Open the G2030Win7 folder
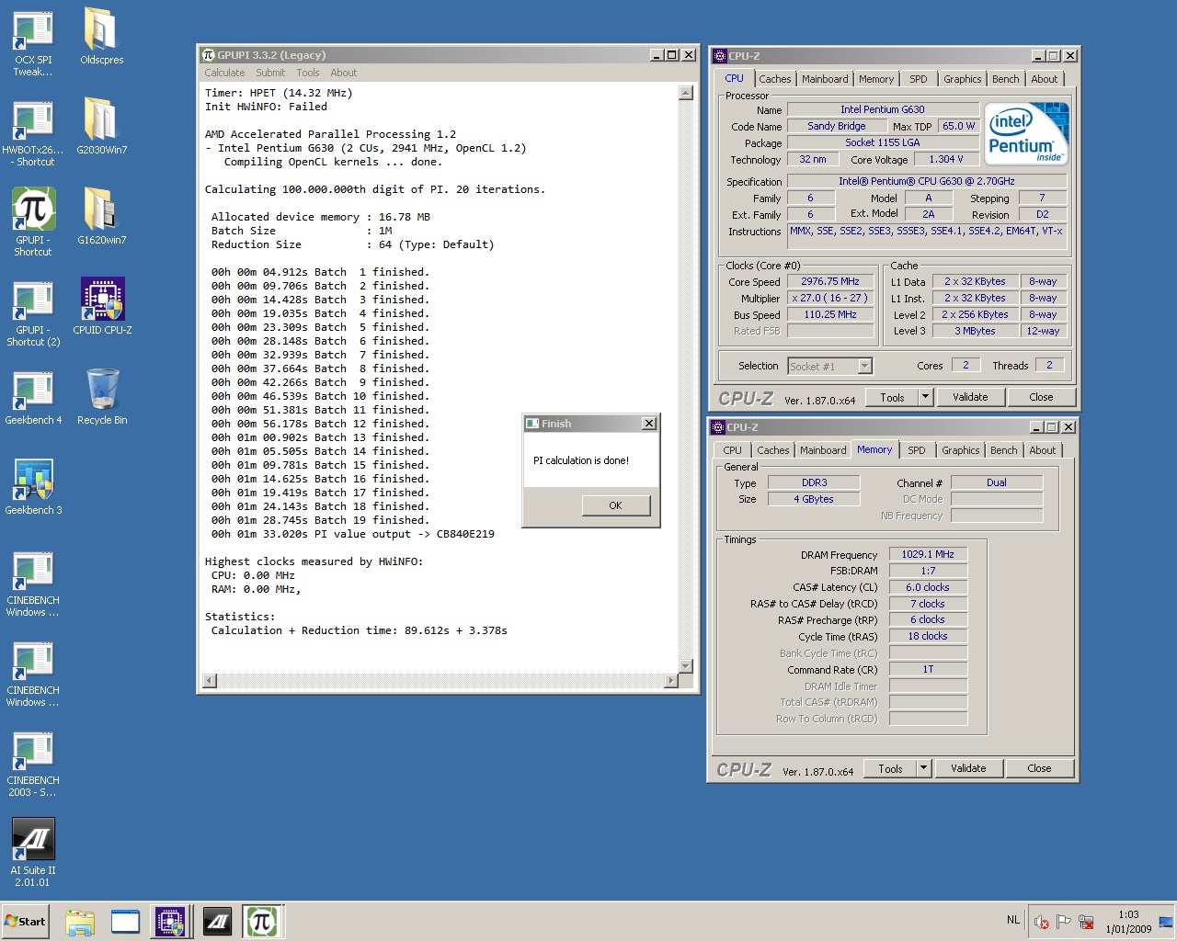 point(102,127)
